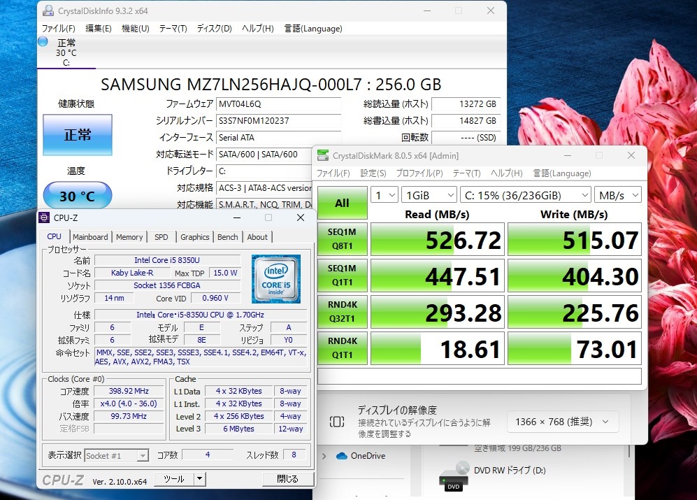Click the Intel Core i5 inside logo
Screen dimensions: 697x500
pyautogui.click(x=276, y=279)
